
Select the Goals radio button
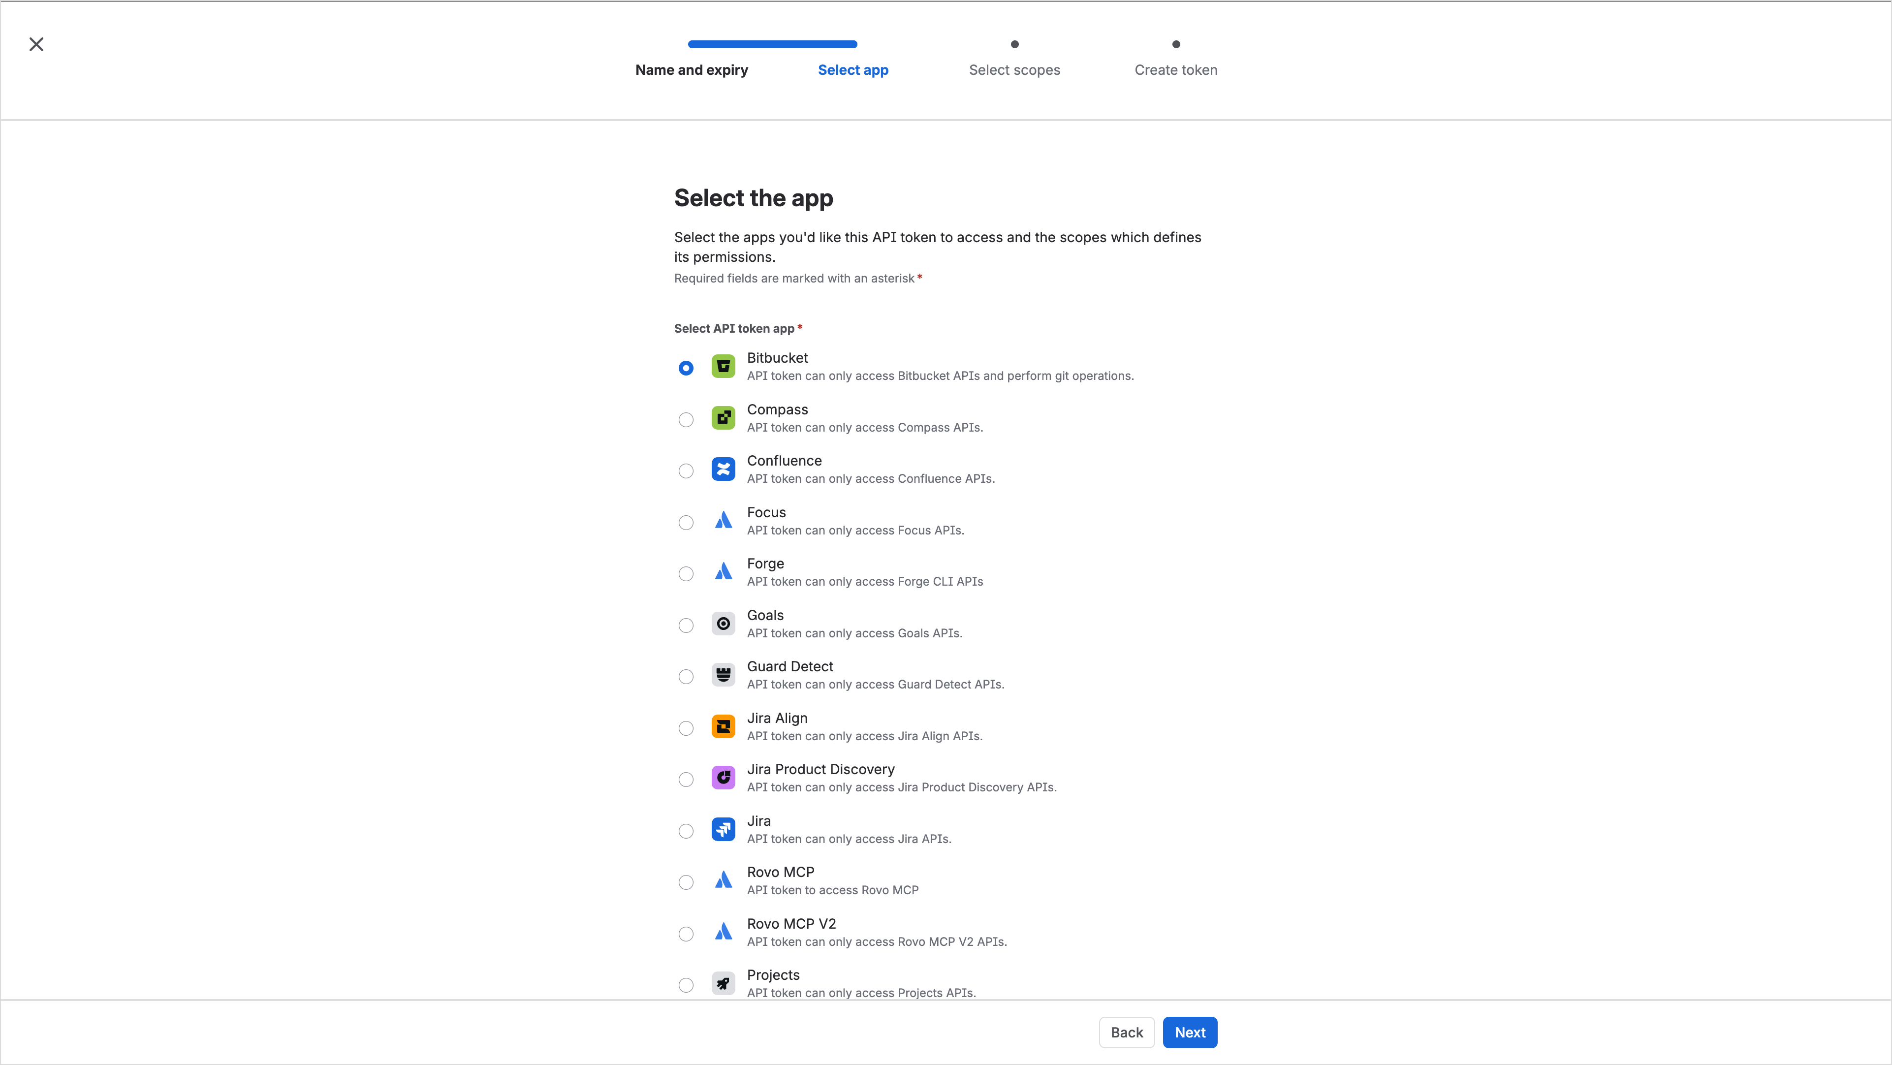(686, 625)
